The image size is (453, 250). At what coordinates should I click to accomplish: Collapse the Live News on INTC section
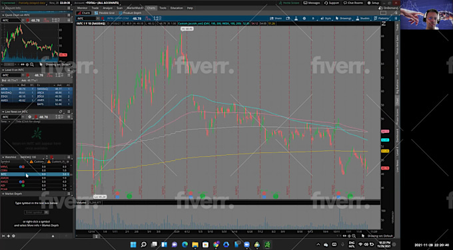tap(3, 112)
